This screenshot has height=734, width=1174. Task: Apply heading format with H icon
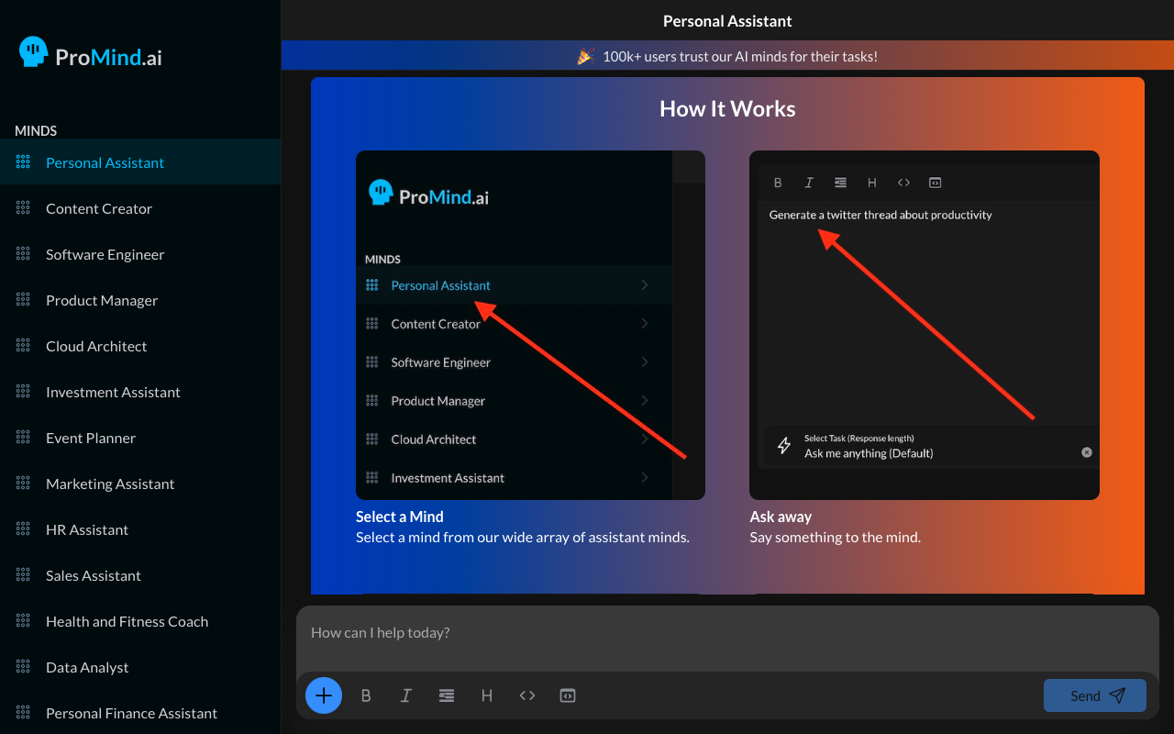[x=487, y=695]
